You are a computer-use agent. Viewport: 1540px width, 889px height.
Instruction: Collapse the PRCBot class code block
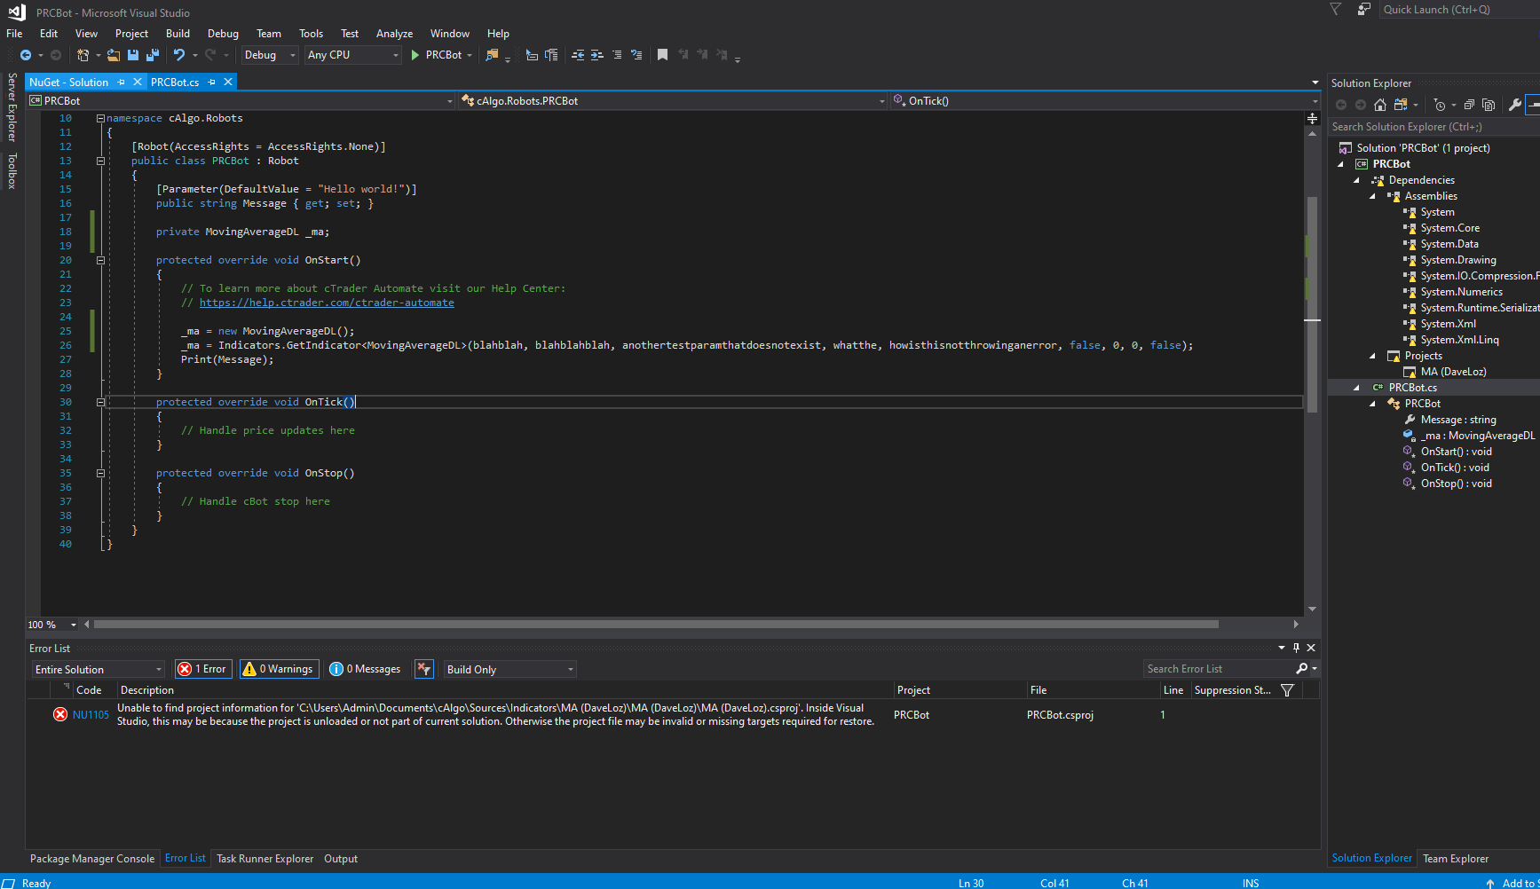tap(100, 161)
